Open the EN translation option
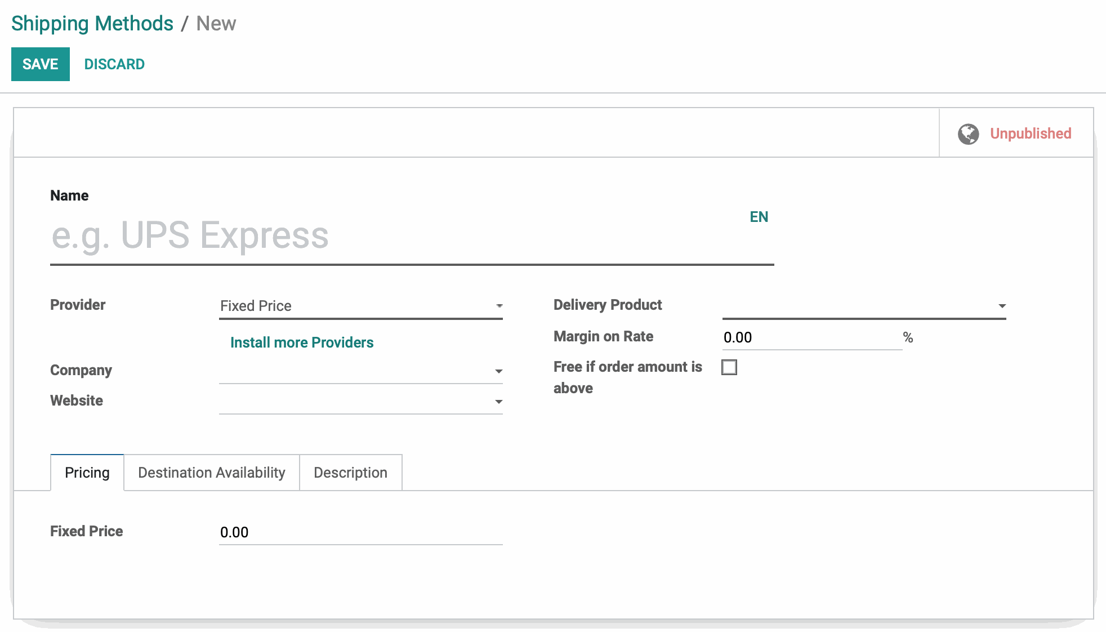This screenshot has width=1106, height=632. [759, 217]
